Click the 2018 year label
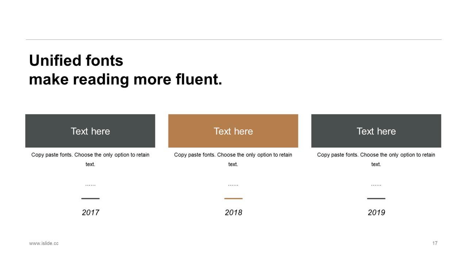The width and height of the screenshot is (467, 263). point(233,213)
